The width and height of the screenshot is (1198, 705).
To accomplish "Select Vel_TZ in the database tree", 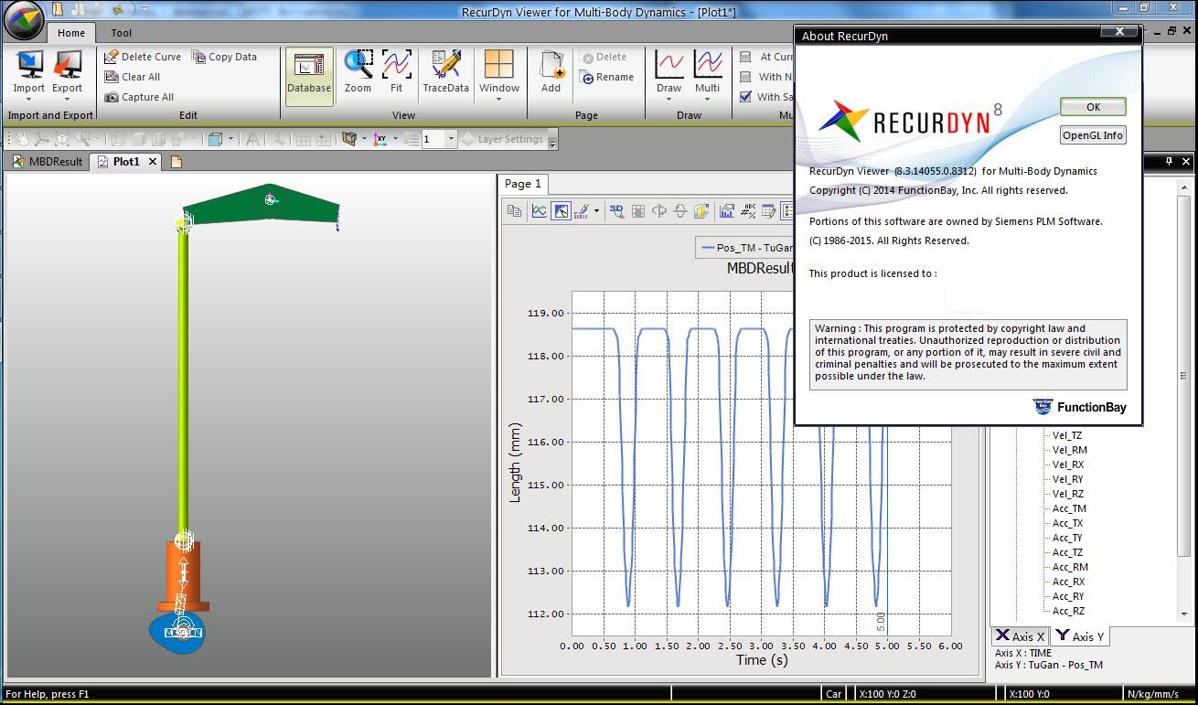I will coord(1066,435).
